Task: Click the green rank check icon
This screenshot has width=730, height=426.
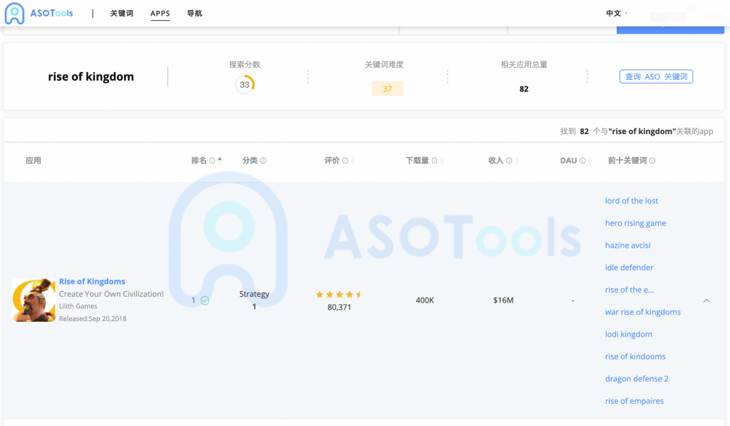Action: (205, 300)
